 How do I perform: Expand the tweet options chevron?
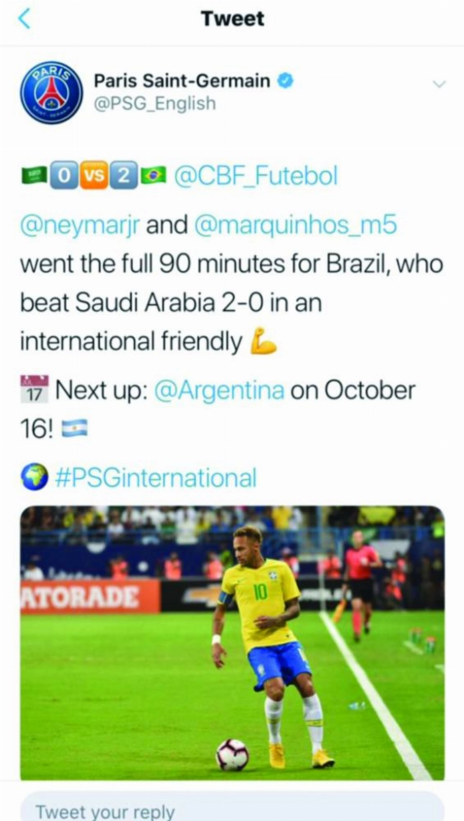tap(439, 84)
